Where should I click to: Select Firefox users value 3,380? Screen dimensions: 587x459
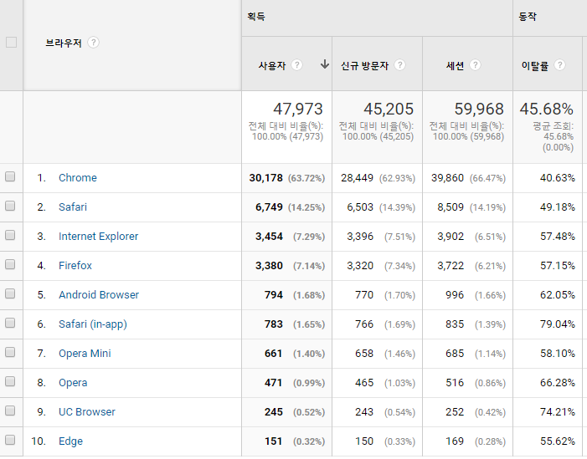click(x=269, y=266)
